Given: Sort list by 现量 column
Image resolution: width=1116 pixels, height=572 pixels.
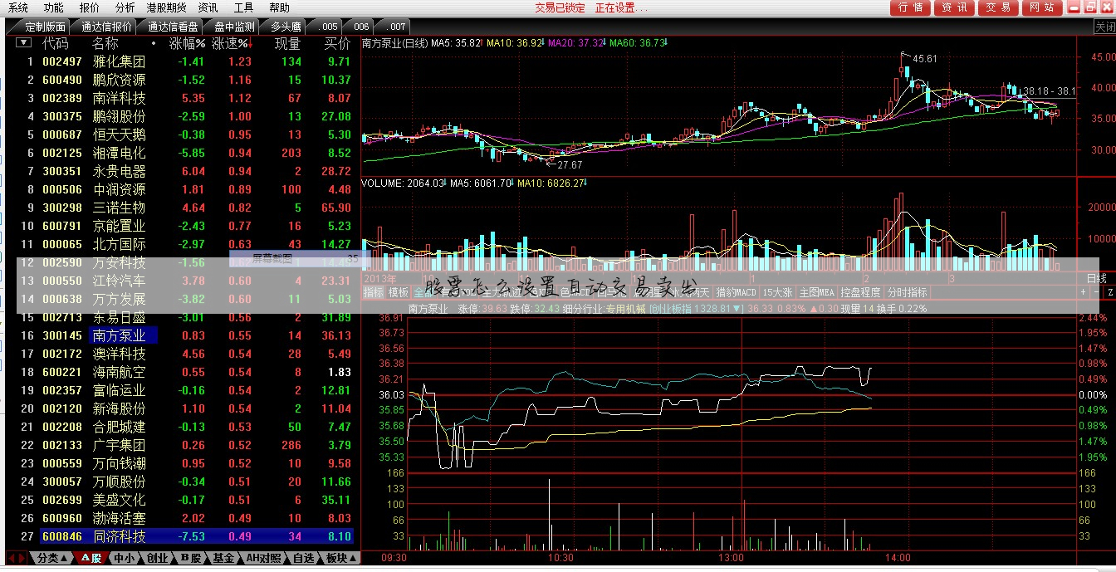Looking at the screenshot, I should (287, 43).
